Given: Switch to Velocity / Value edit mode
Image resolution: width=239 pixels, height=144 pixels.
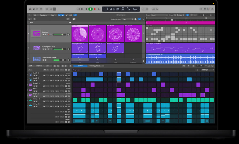Looking at the screenshot, I should click(x=95, y=66).
